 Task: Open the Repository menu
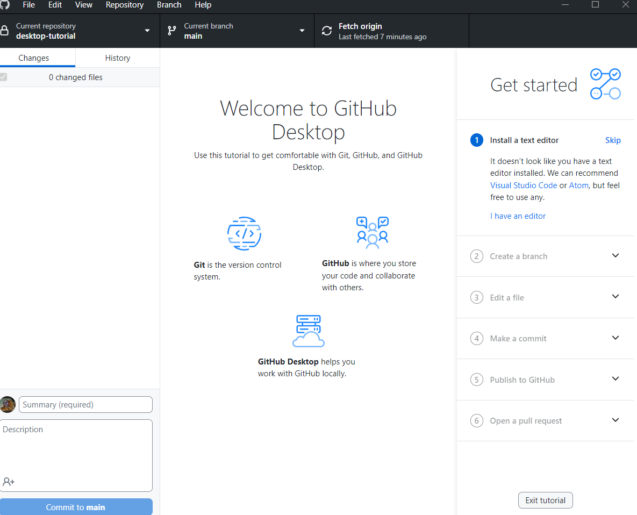(125, 5)
